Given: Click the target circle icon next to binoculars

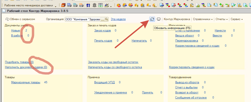Looking at the screenshot, I should coord(94,5).
